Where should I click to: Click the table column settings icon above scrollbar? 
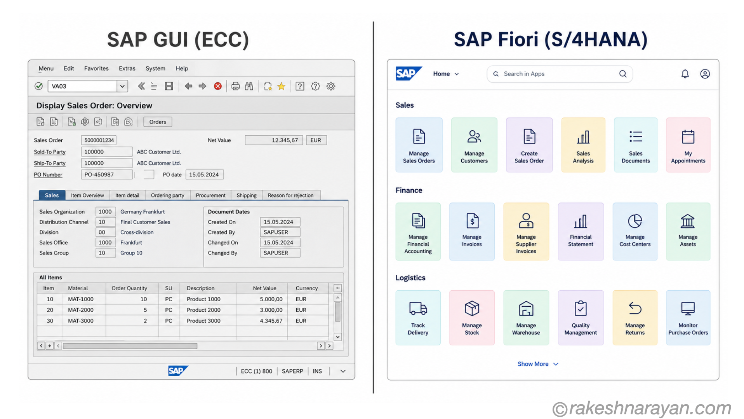[338, 288]
